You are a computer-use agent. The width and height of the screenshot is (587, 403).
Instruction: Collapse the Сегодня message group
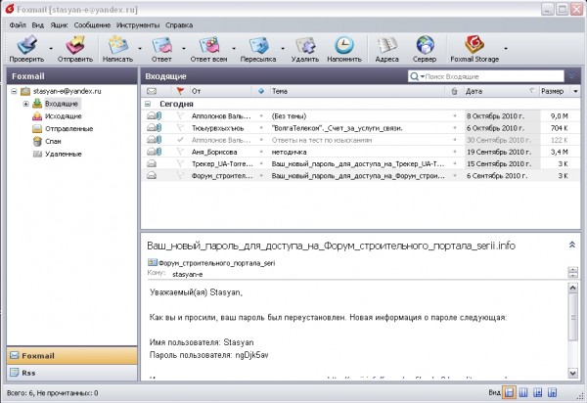pos(148,104)
